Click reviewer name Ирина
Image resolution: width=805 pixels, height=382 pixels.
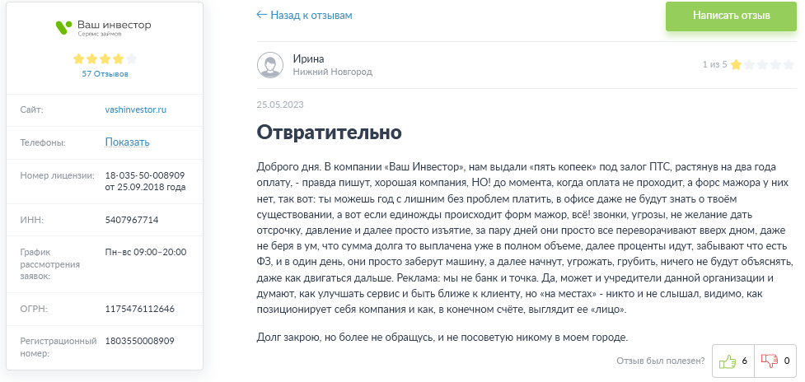(x=308, y=58)
